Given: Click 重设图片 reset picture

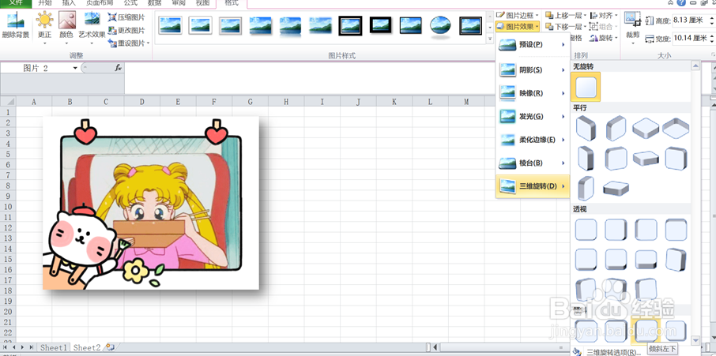Looking at the screenshot, I should [128, 43].
